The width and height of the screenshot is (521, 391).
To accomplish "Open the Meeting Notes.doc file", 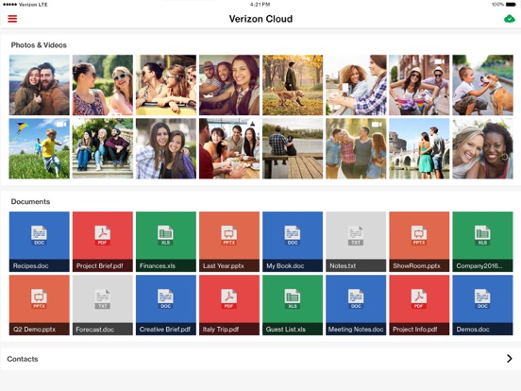I will (x=356, y=305).
